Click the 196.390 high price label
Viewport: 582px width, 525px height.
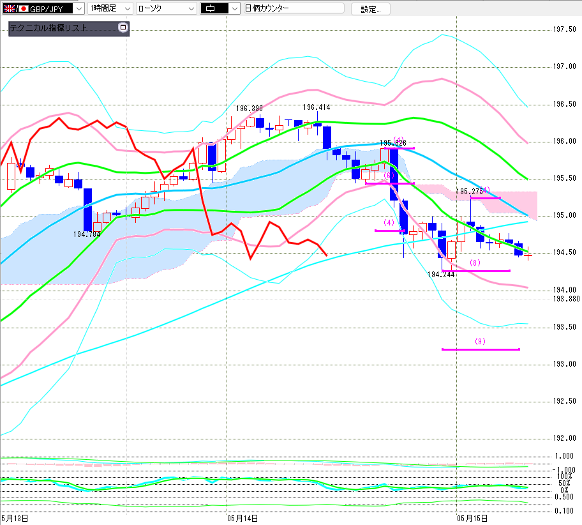[250, 109]
